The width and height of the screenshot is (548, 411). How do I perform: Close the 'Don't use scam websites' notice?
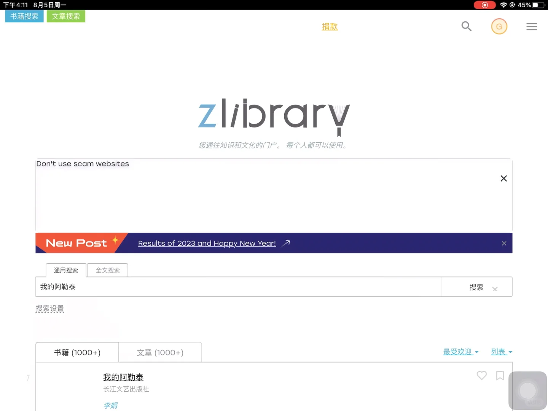pos(503,178)
